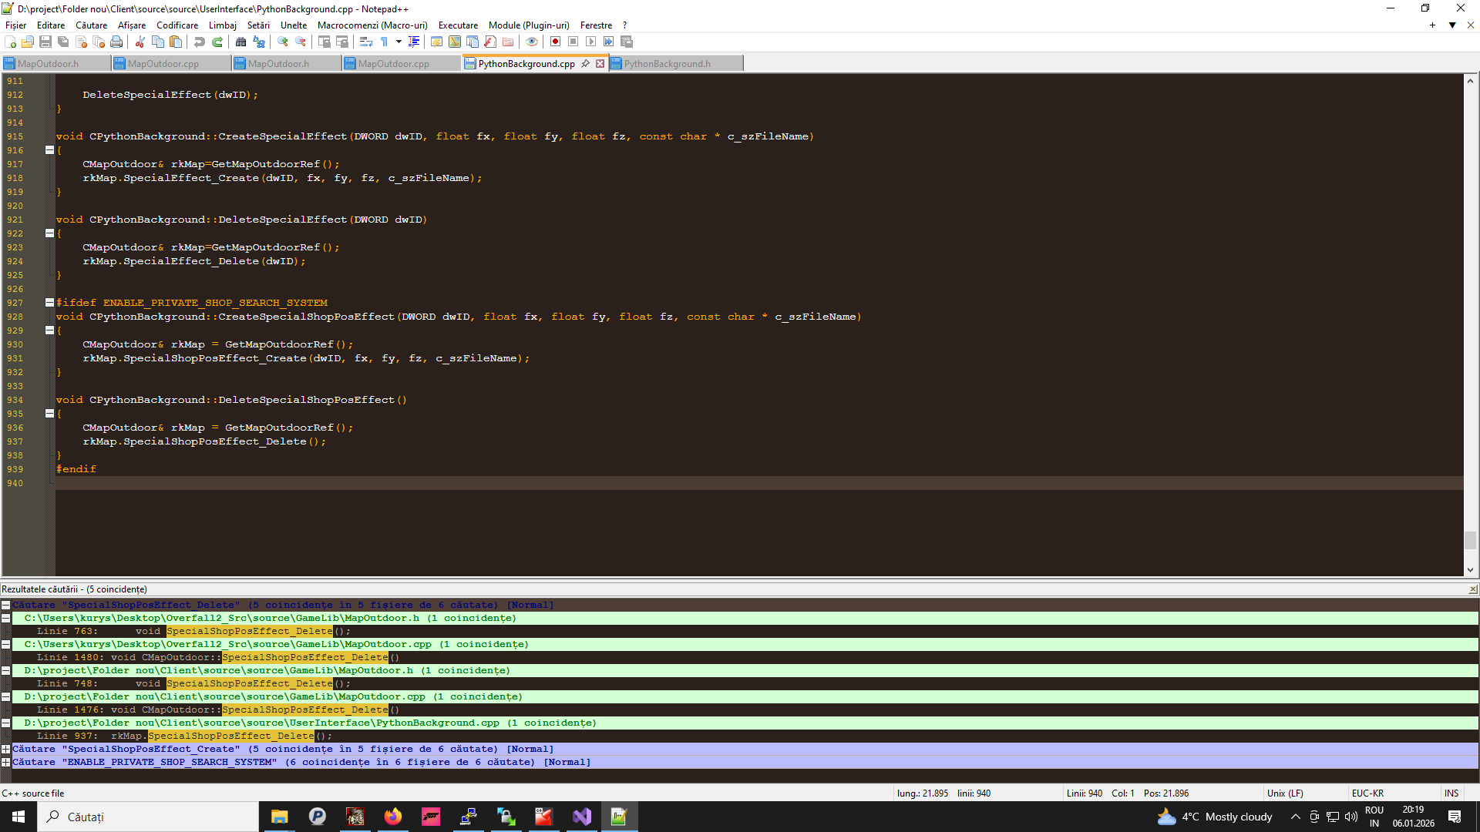The width and height of the screenshot is (1480, 832).
Task: Click the EUC-KR encoding in status bar
Action: (x=1367, y=793)
